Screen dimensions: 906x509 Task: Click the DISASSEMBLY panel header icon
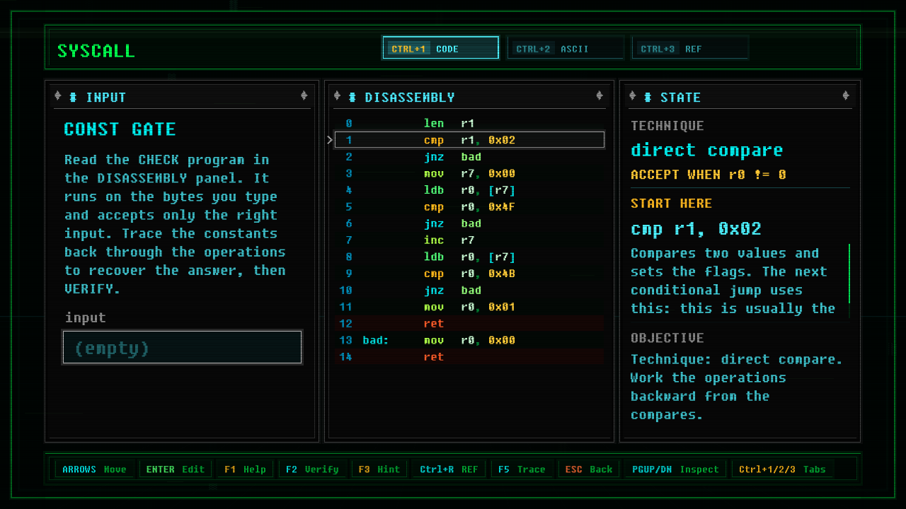pos(352,97)
